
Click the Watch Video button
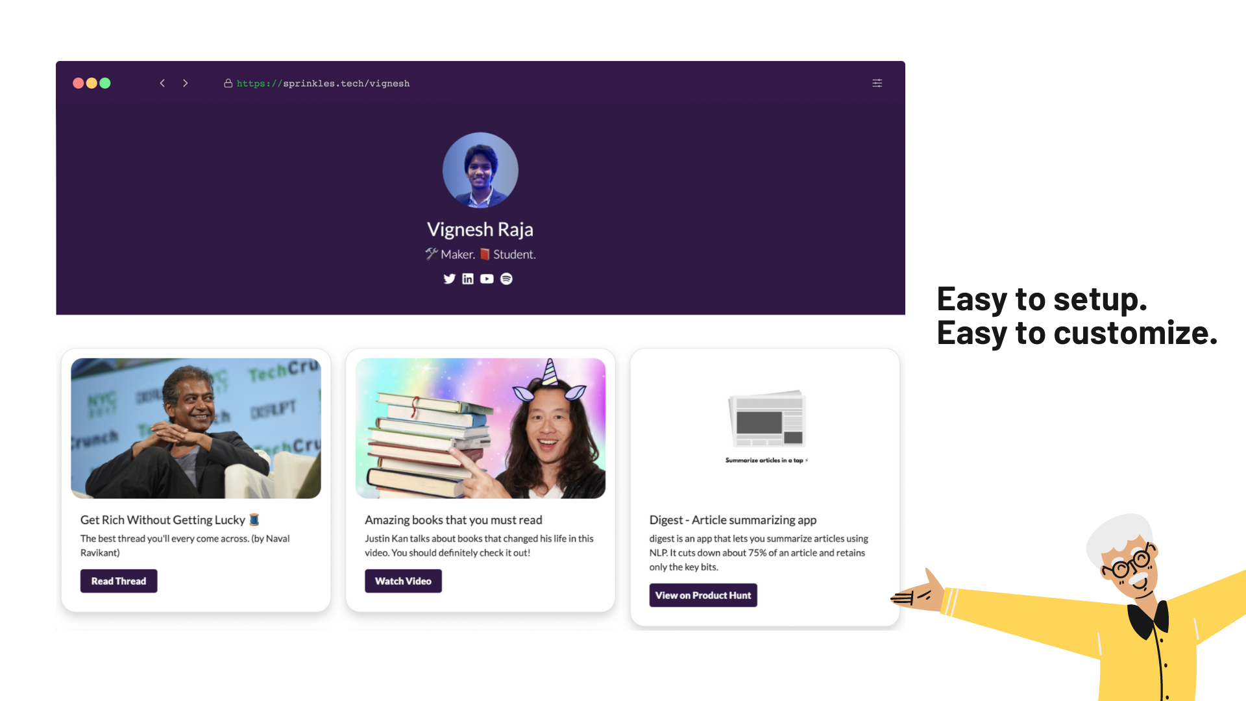(403, 581)
